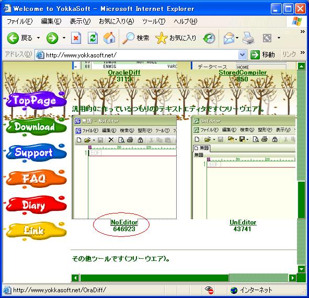309x298 pixels.
Task: Follow the StoredCompiler link
Action: (243, 73)
